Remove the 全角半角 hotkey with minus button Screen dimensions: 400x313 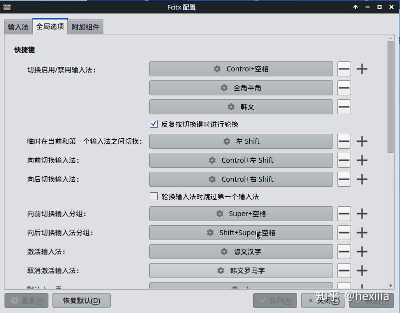tap(344, 87)
